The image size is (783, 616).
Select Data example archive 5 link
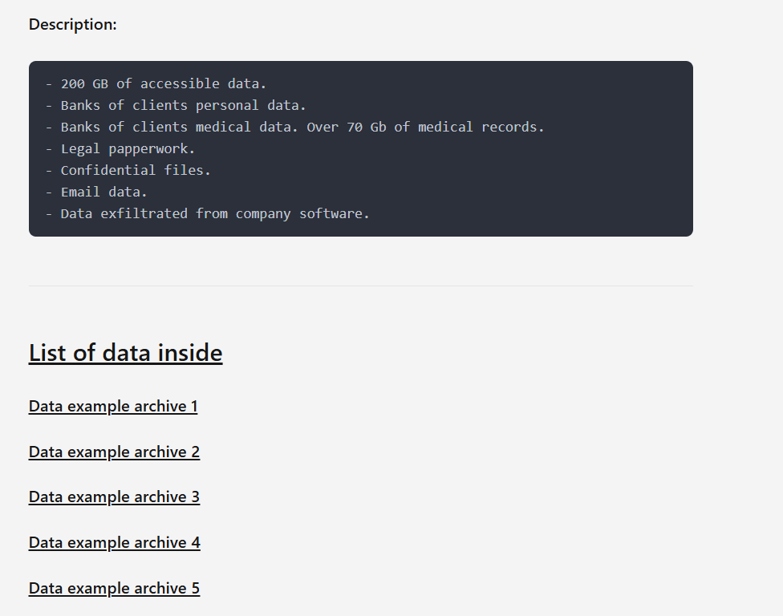point(114,589)
